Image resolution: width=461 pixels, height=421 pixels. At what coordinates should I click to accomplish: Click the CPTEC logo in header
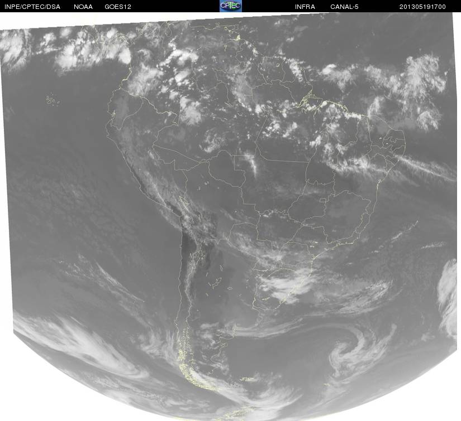pyautogui.click(x=230, y=6)
